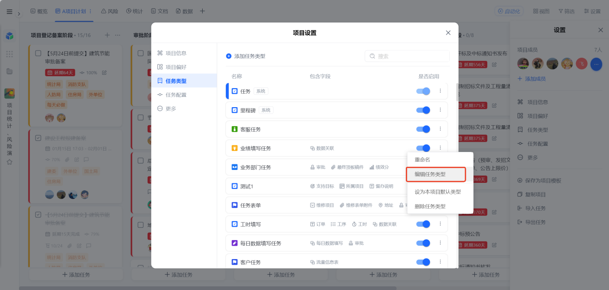
Task: Check the 【5月24日前提交】建筑节能审批备案 card checkbox
Action: pyautogui.click(x=38, y=53)
